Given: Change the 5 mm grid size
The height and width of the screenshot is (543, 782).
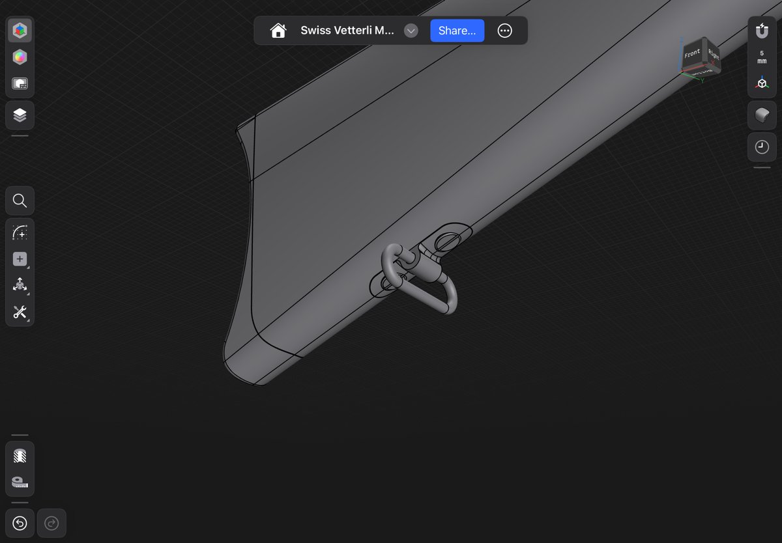Looking at the screenshot, I should (762, 57).
